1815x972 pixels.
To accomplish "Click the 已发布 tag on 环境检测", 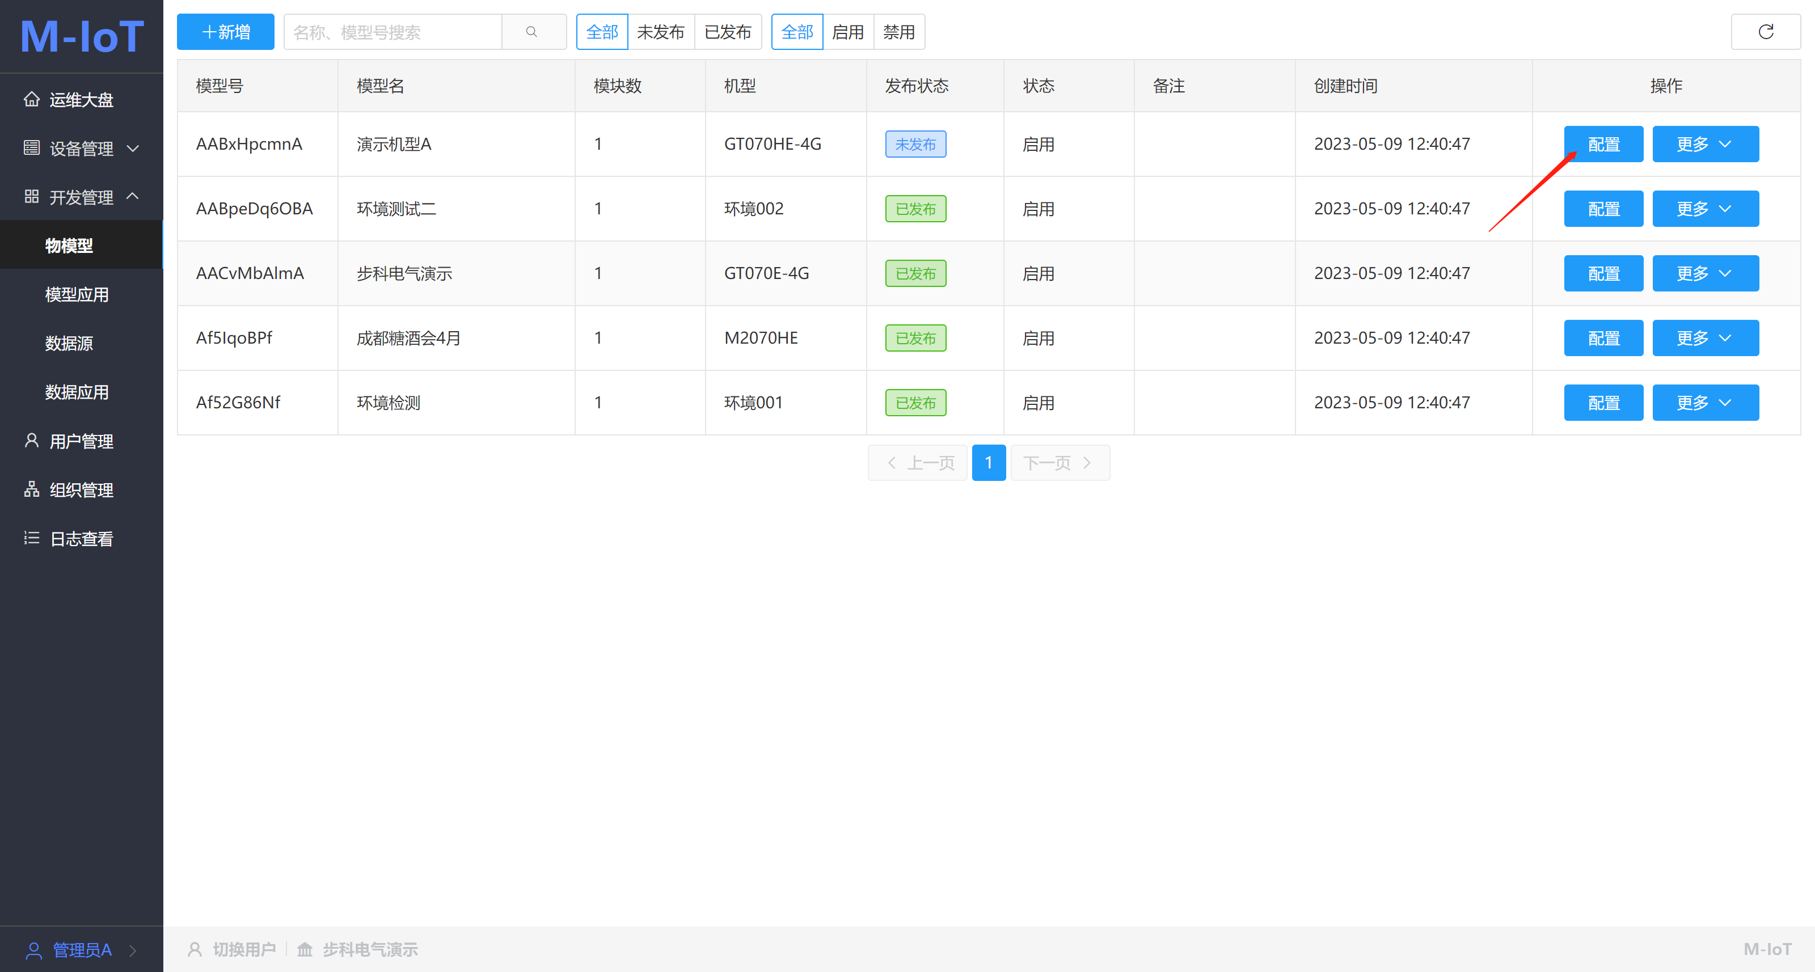I will [915, 403].
